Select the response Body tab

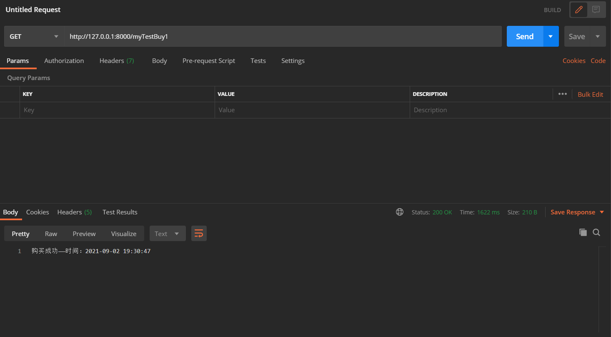[x=10, y=212]
